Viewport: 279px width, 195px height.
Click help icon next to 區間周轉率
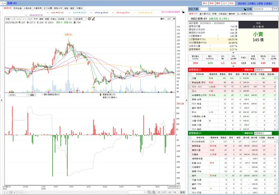click(210, 49)
